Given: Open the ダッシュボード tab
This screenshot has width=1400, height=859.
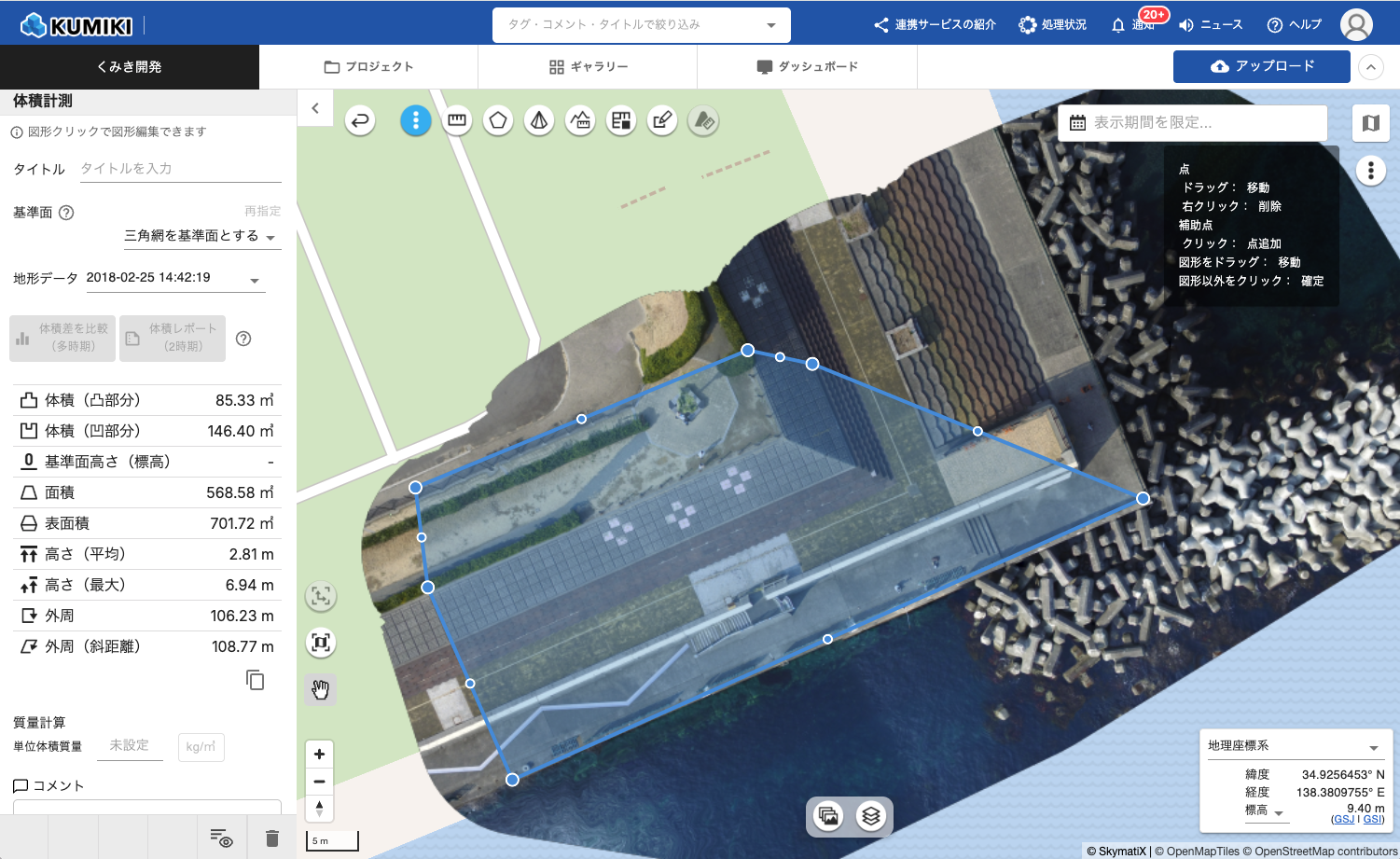Looking at the screenshot, I should pyautogui.click(x=807, y=67).
